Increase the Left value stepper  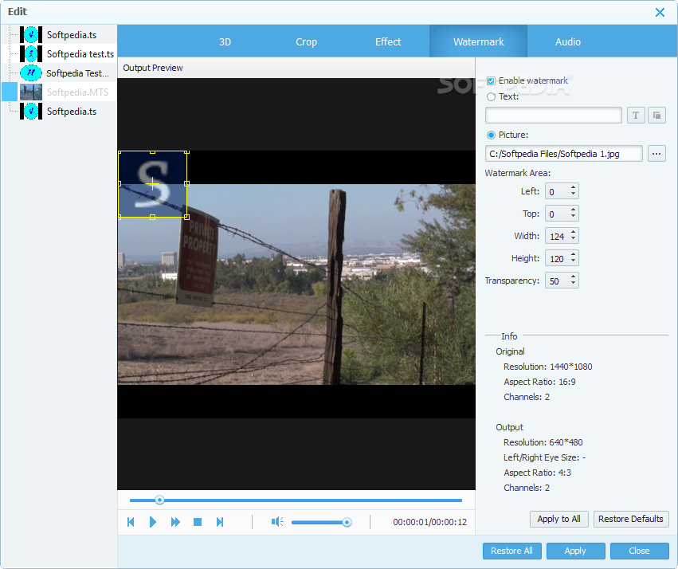[x=573, y=187]
